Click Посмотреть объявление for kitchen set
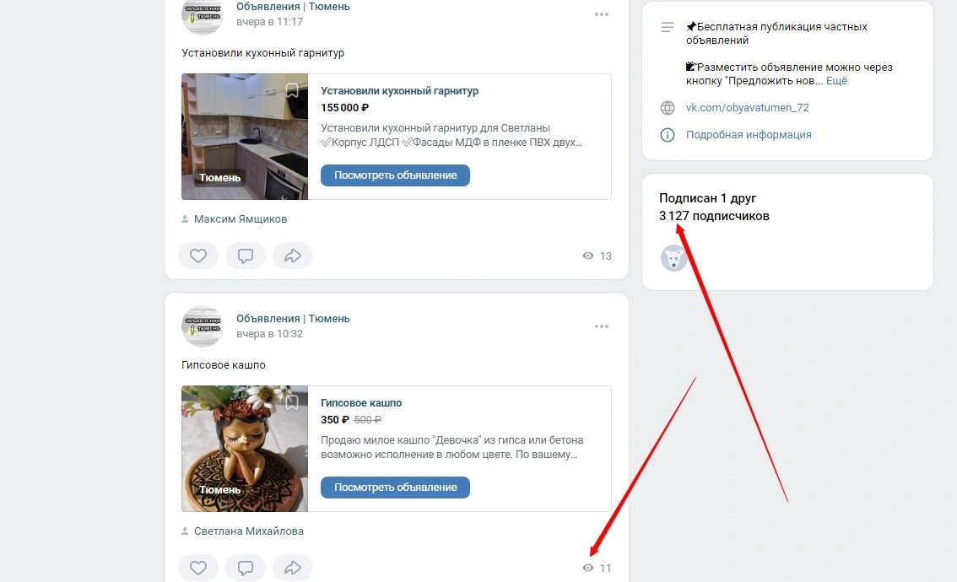Screen dimensions: 957x582 point(396,175)
